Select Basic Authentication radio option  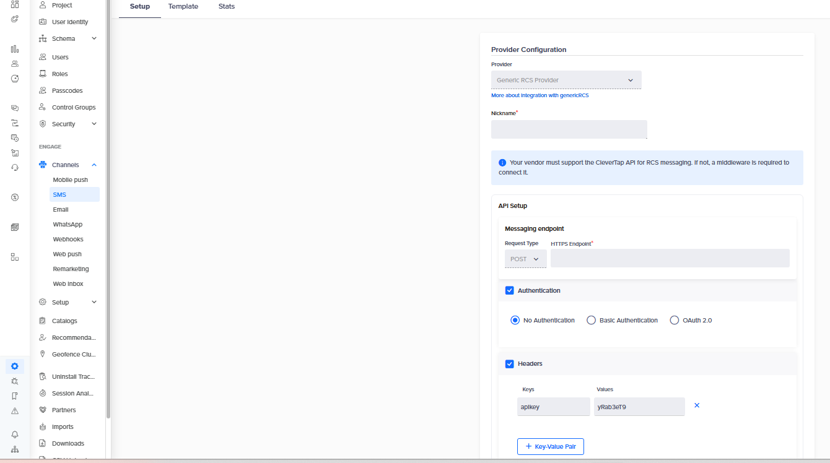point(591,320)
